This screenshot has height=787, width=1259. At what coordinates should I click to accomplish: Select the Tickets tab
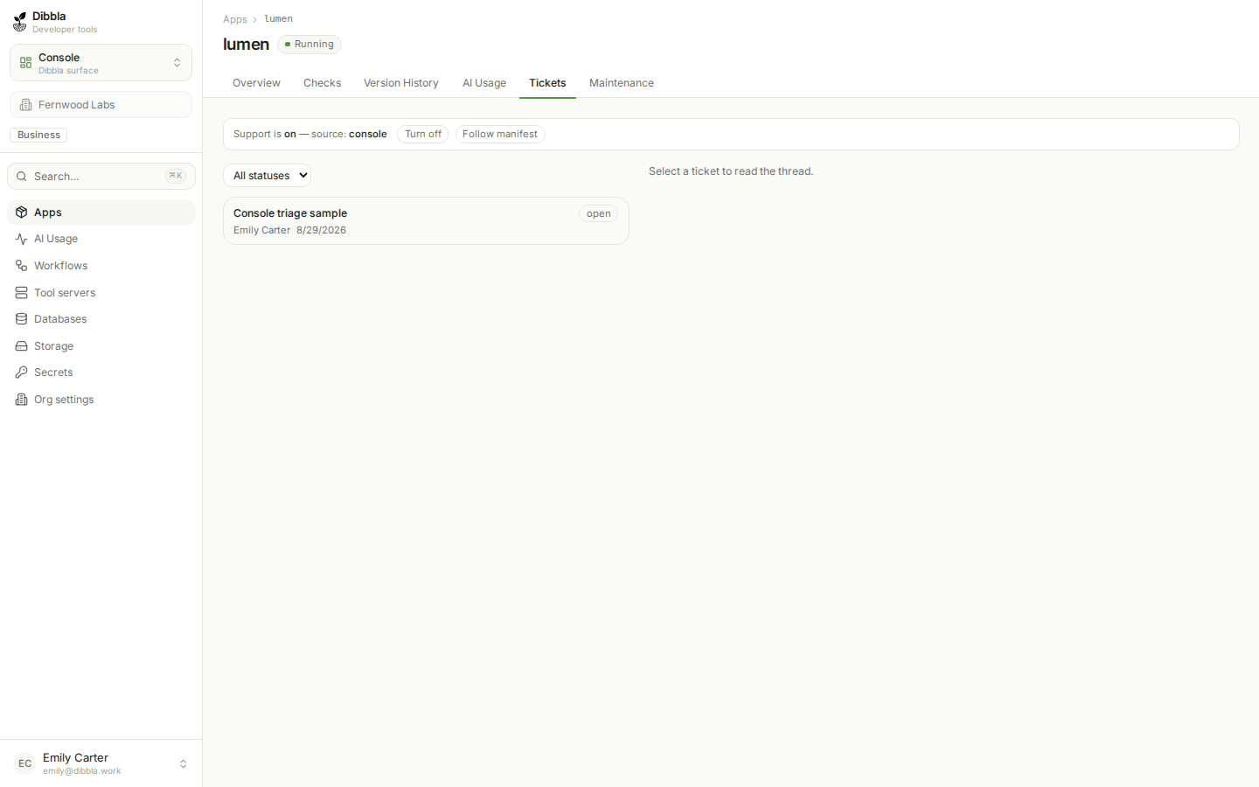click(x=547, y=83)
